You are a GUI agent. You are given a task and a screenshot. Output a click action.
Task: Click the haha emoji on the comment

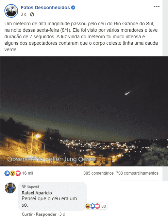(88, 206)
